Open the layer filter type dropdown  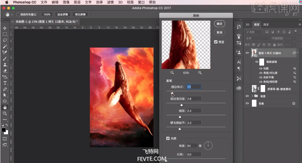(x=253, y=32)
